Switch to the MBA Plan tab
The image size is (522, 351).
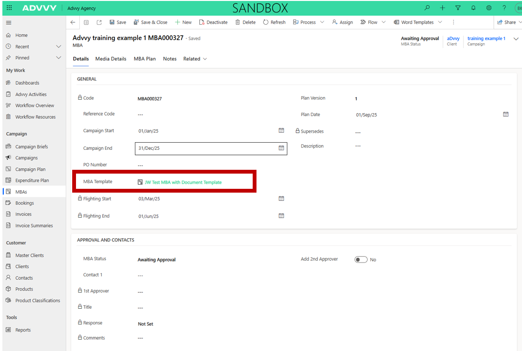pyautogui.click(x=144, y=58)
